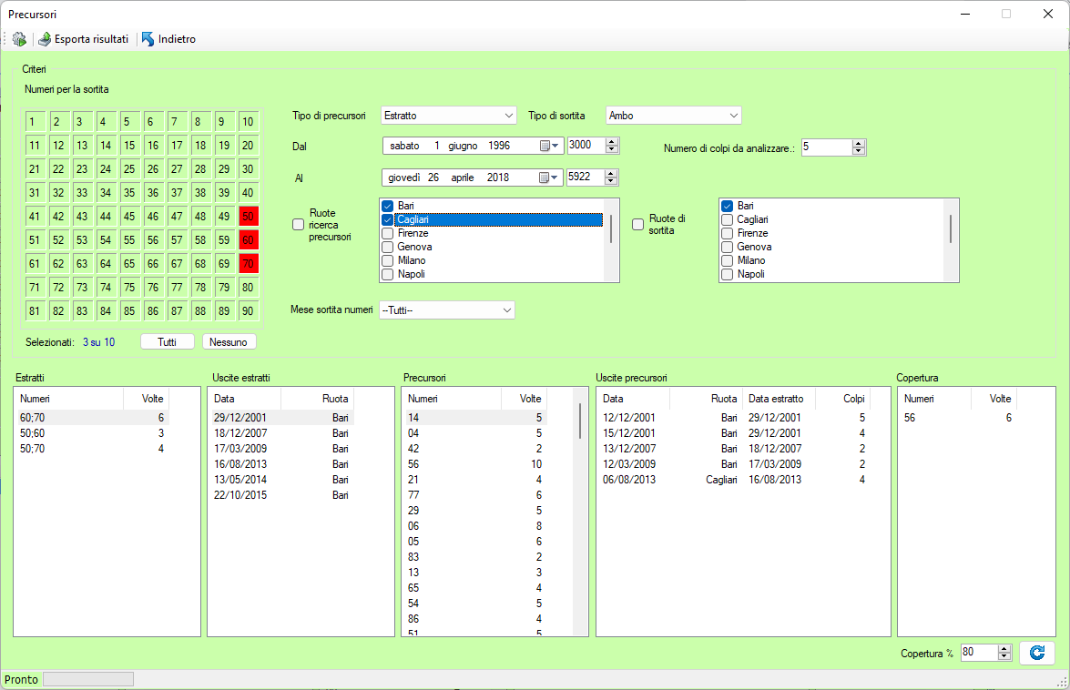
Task: Toggle the Ruote di sortita checkbox
Action: (x=638, y=224)
